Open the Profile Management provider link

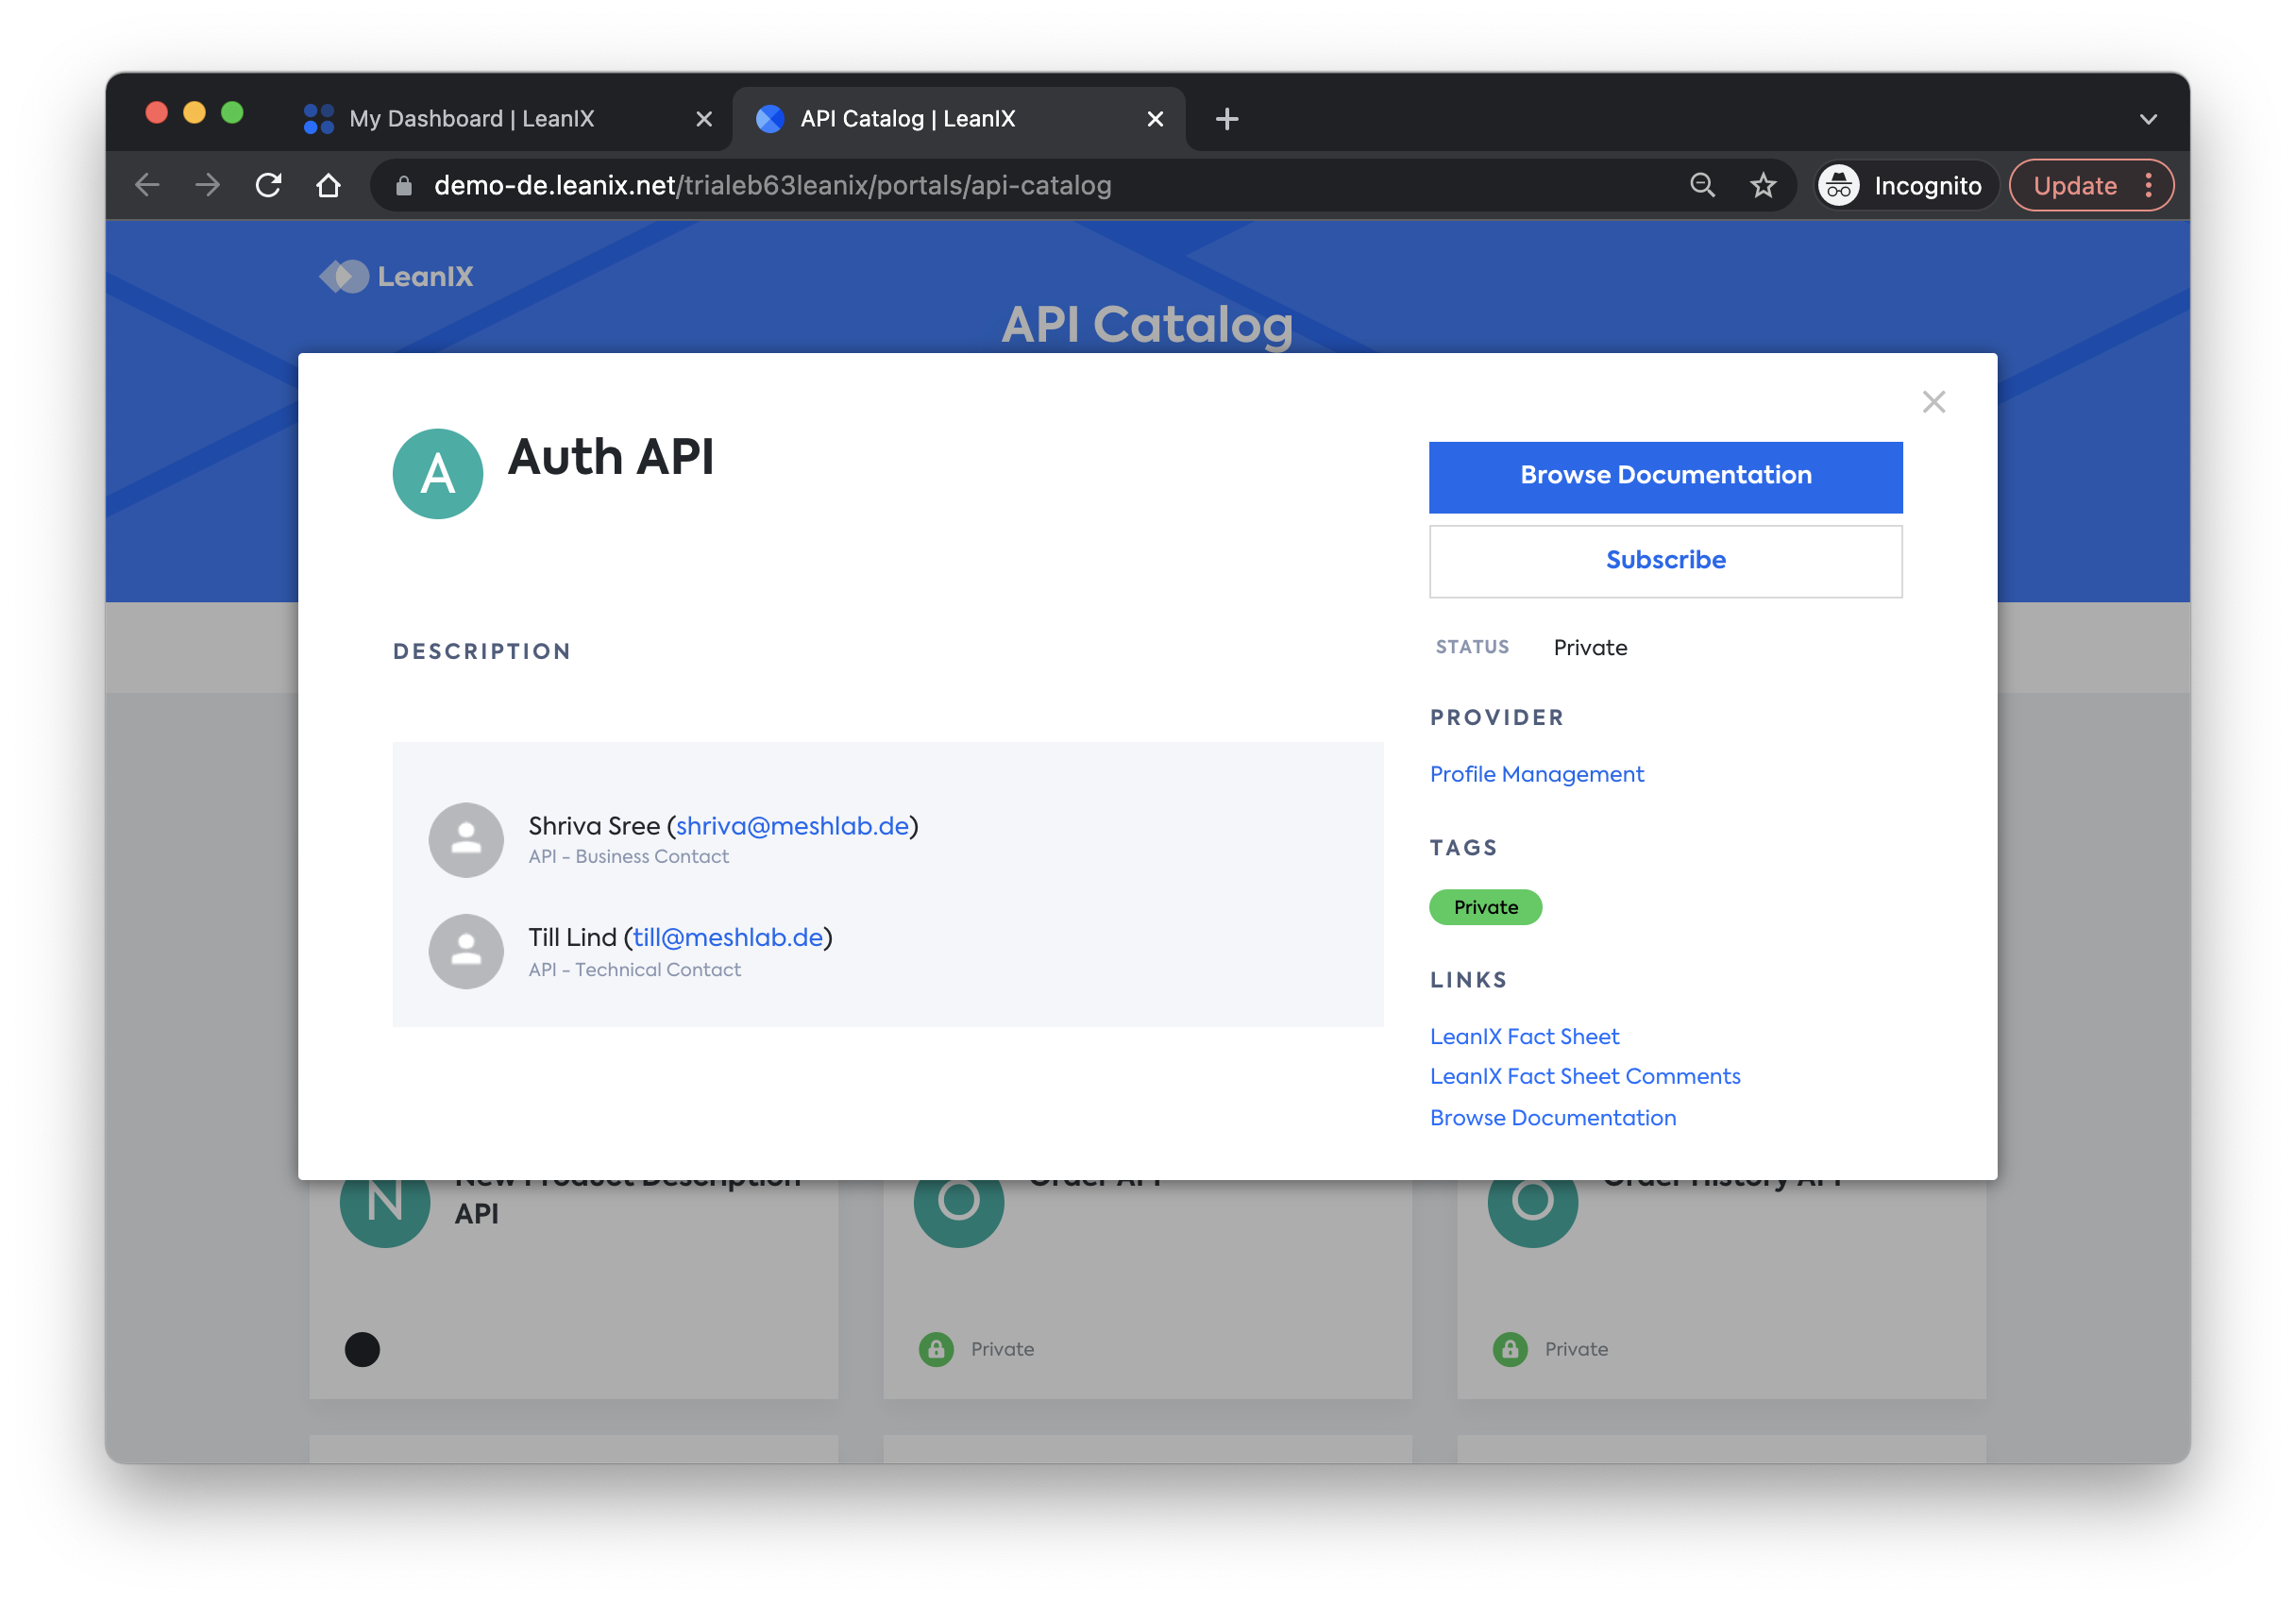(x=1536, y=774)
